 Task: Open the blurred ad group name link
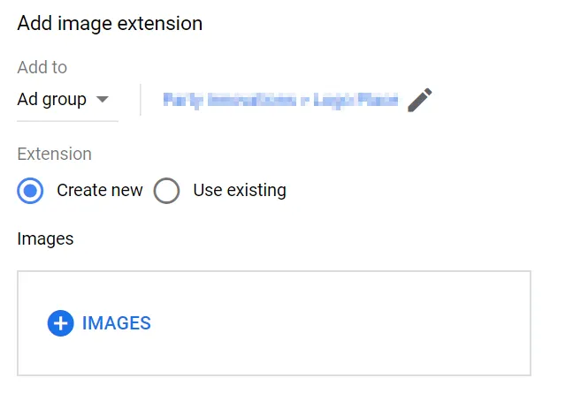pos(280,100)
